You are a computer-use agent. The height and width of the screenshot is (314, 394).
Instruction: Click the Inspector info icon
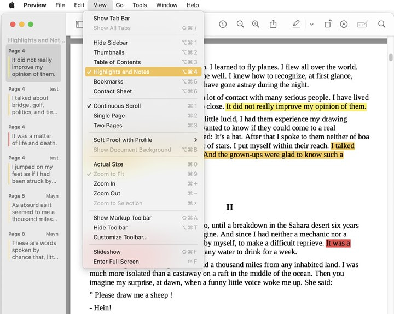tap(223, 24)
